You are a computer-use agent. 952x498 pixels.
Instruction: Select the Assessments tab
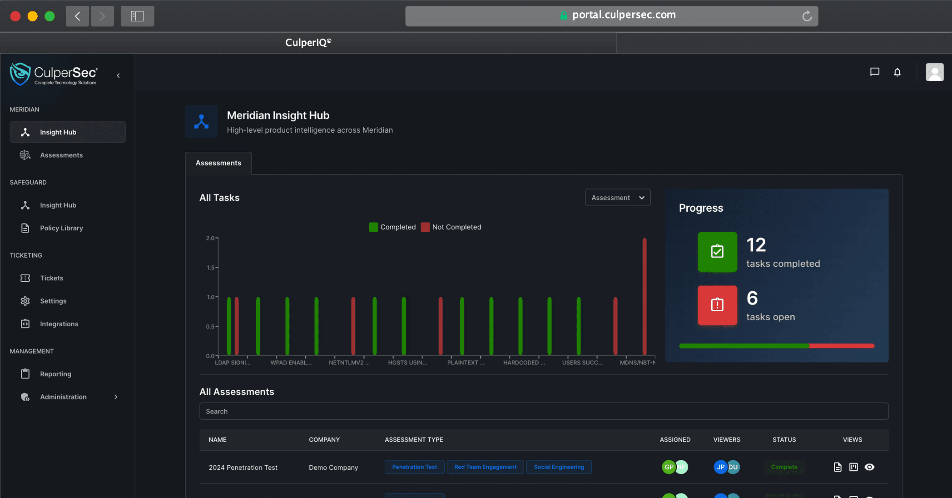218,163
